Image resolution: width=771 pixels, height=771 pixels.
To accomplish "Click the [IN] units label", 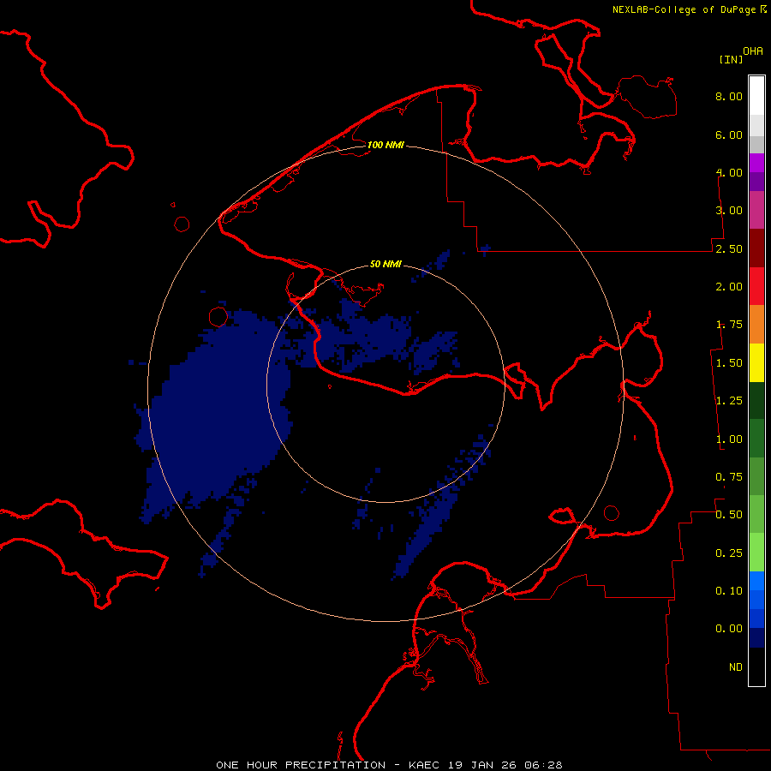I will [731, 59].
